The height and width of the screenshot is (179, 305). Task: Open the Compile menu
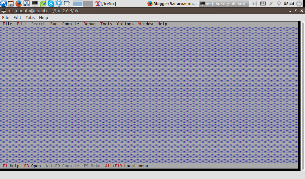click(x=70, y=24)
